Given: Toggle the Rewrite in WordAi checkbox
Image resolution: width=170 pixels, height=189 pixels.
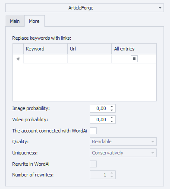Looking at the screenshot, I should [x=93, y=164].
